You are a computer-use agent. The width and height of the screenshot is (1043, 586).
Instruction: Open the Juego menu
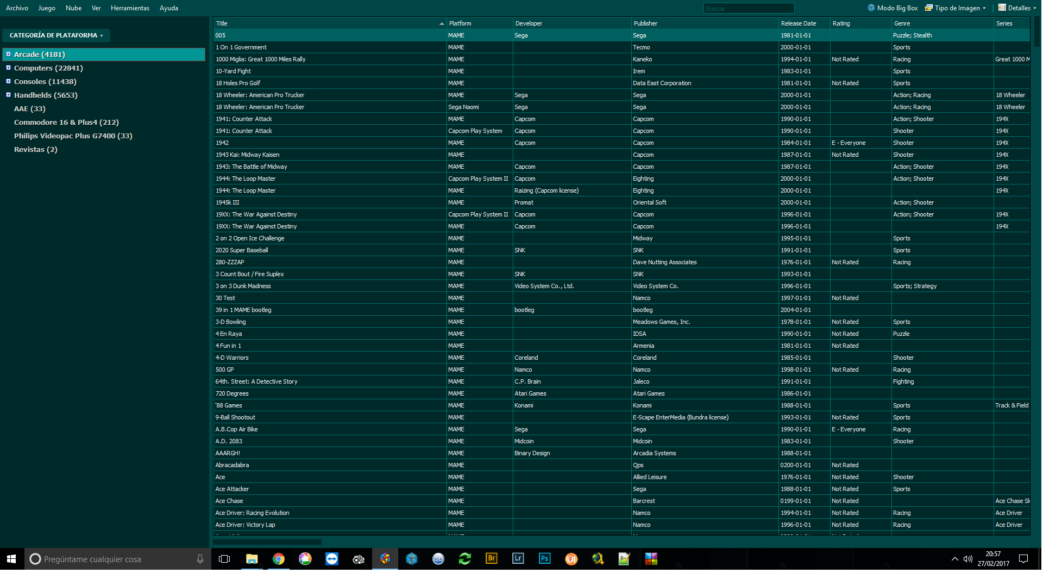[x=47, y=8]
